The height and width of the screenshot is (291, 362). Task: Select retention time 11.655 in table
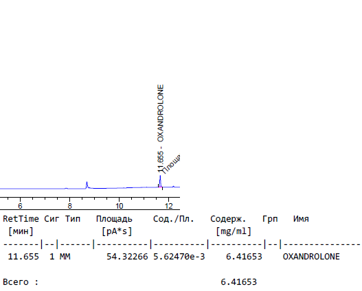[x=23, y=257]
